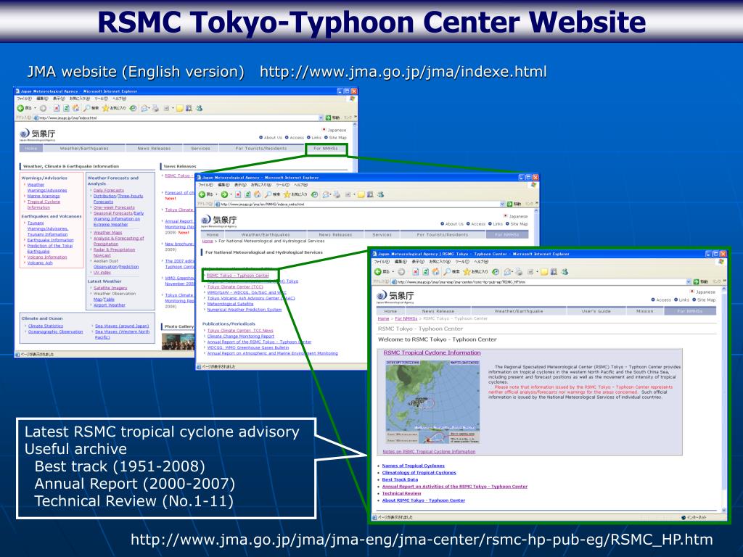Image resolution: width=743 pixels, height=557 pixels.
Task: Click Photo Gallery image on JMA home page
Action: coord(178,341)
